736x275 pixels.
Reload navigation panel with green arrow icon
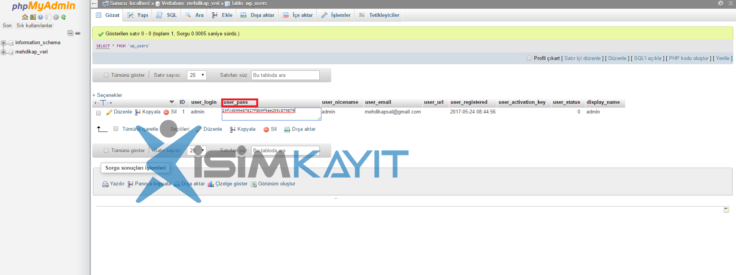click(63, 17)
